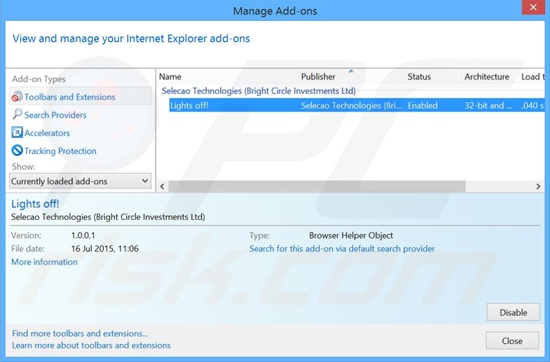Click the Selecao Technologies group header row
The image size is (550, 362).
point(258,91)
